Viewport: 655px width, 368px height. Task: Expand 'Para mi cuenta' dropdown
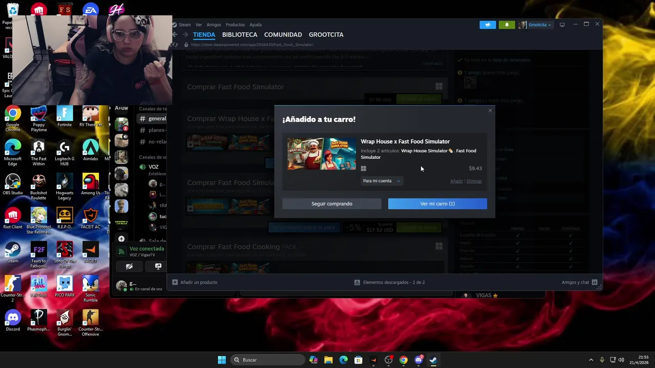point(382,181)
